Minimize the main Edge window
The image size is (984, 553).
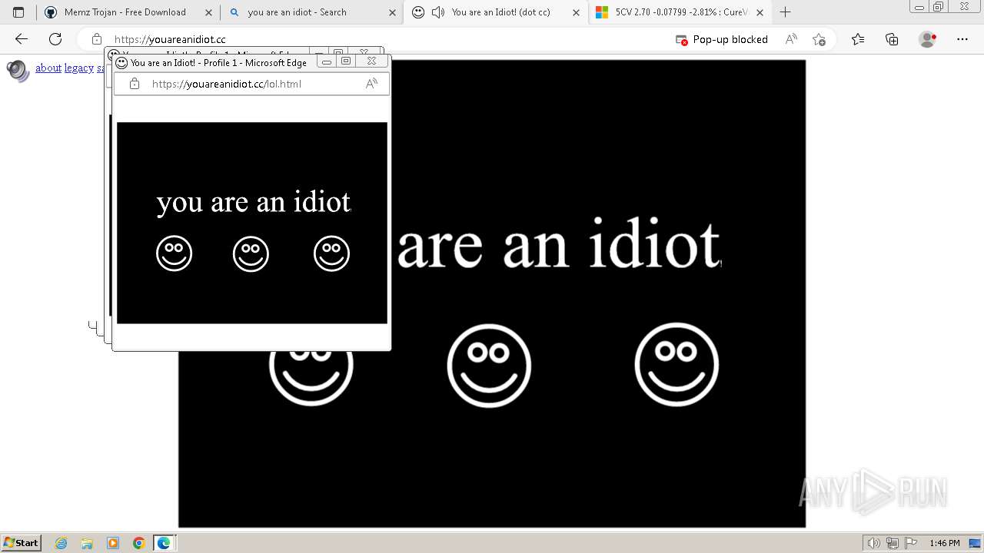[919, 7]
